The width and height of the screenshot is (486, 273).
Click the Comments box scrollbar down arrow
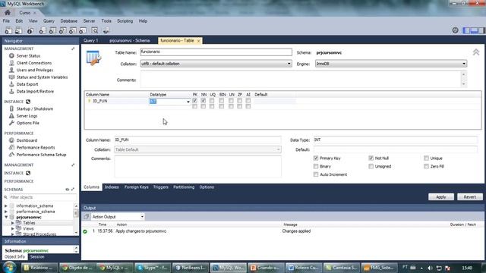coord(464,84)
